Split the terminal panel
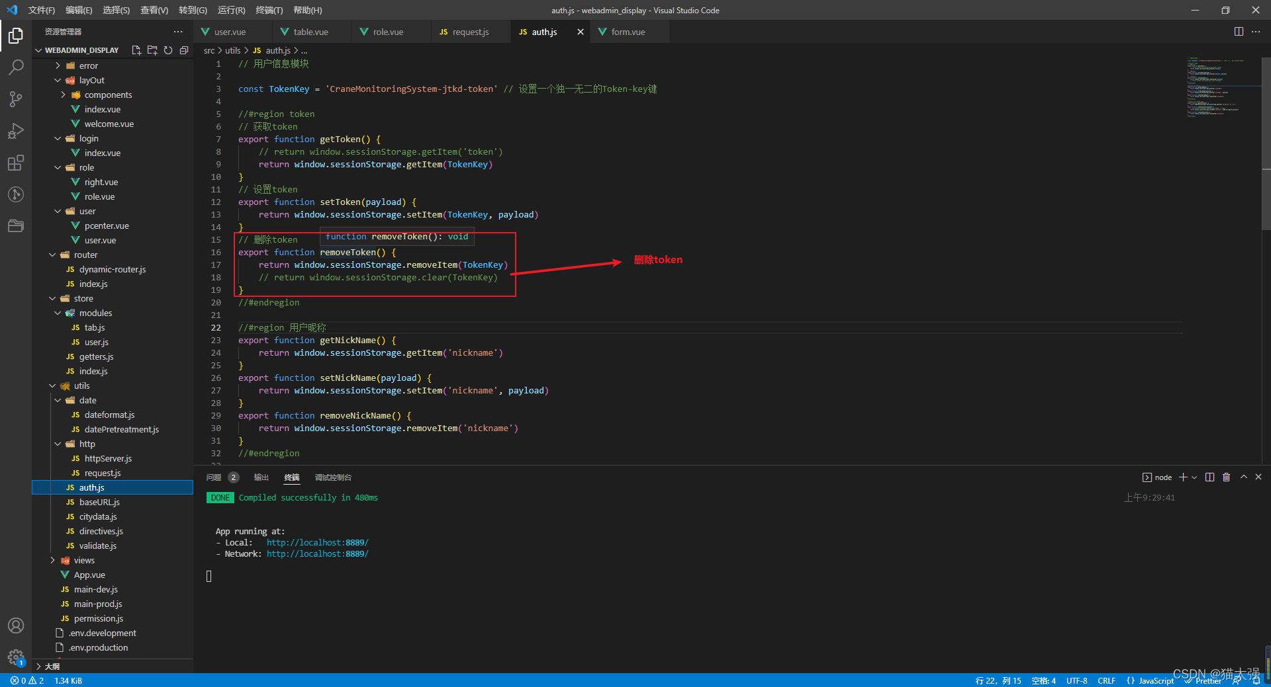Image resolution: width=1271 pixels, height=687 pixels. pos(1210,477)
